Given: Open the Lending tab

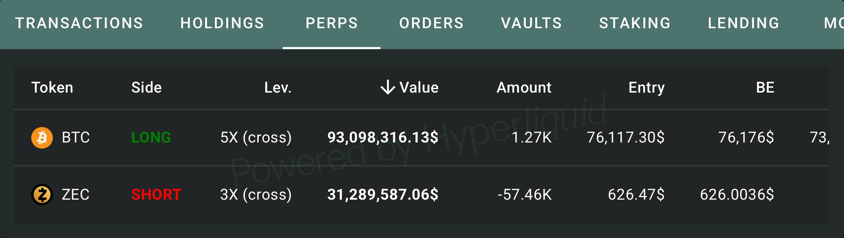Looking at the screenshot, I should pos(744,23).
